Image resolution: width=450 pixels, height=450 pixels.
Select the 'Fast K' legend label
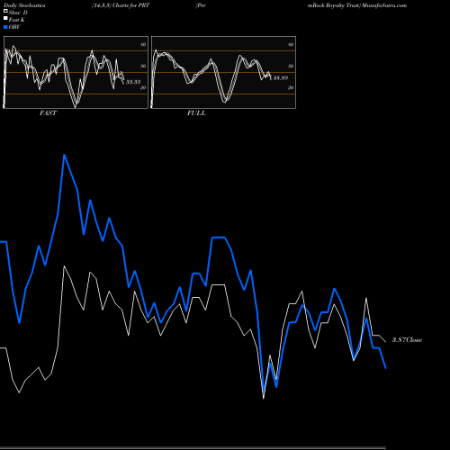[16, 20]
